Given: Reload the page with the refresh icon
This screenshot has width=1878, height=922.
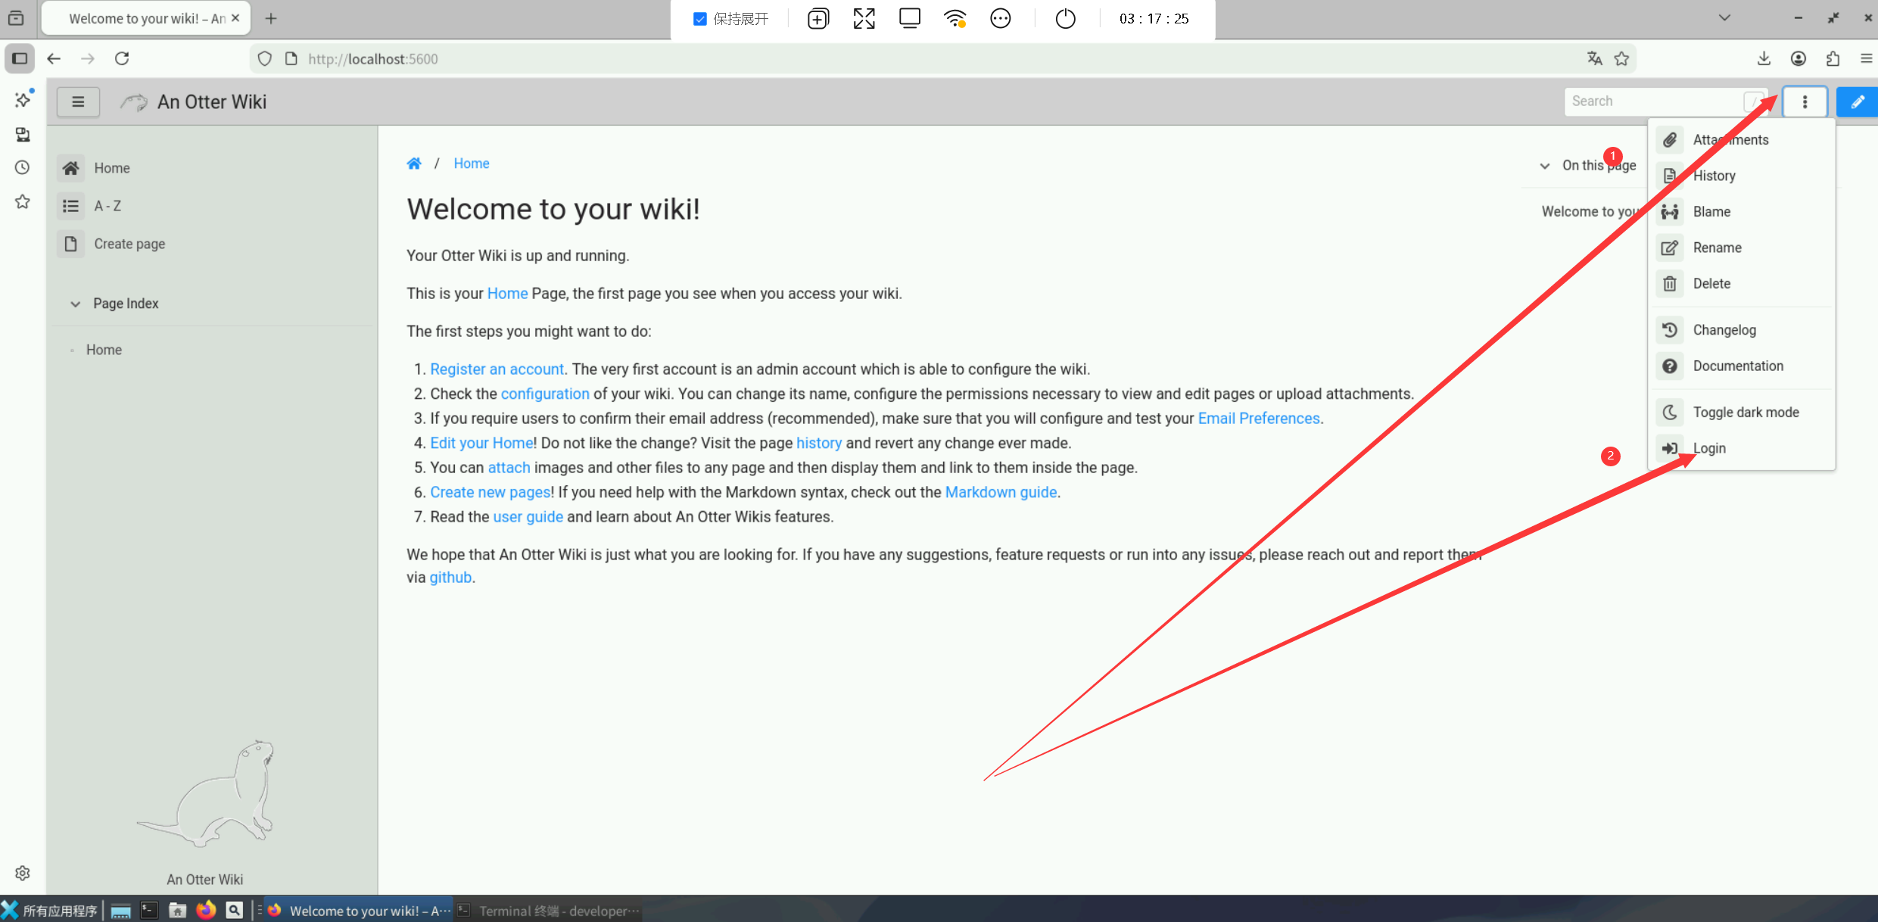Looking at the screenshot, I should (x=122, y=59).
